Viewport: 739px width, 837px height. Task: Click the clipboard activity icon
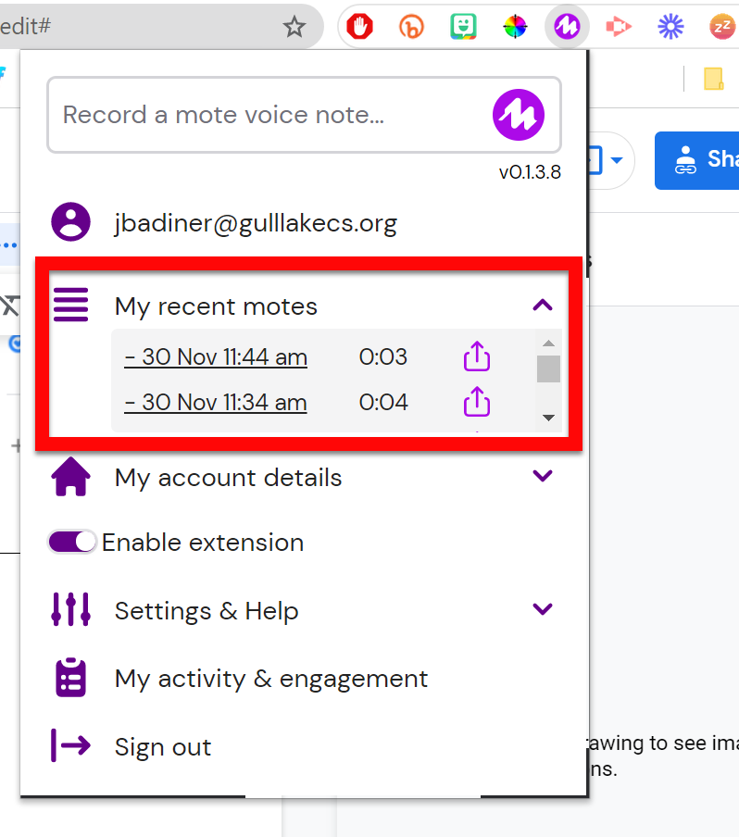pos(70,678)
